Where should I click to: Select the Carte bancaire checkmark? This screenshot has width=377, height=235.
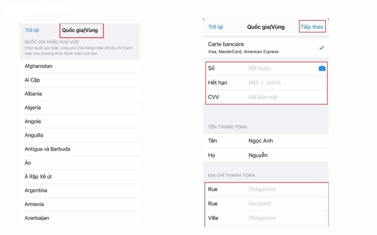pyautogui.click(x=321, y=48)
